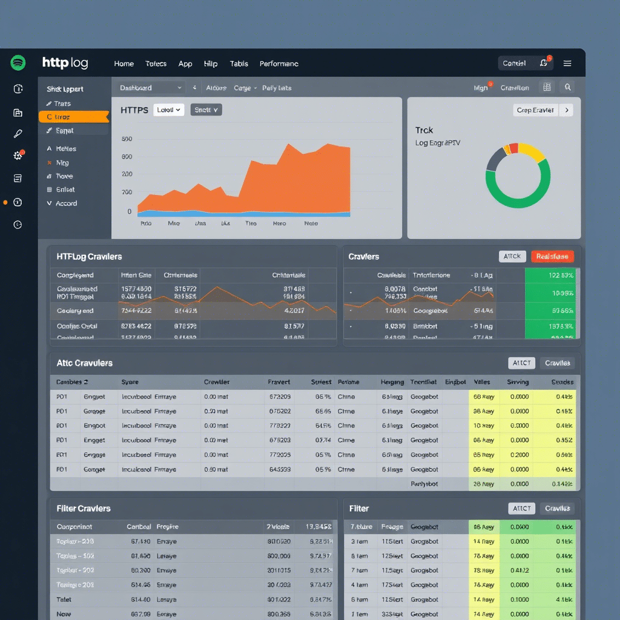Click the search magnifier icon in the toolbar
Screen dimensions: 620x620
pos(568,88)
